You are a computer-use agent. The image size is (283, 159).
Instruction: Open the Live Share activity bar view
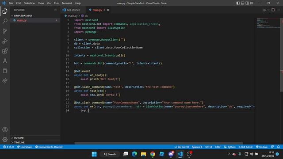pos(5,81)
